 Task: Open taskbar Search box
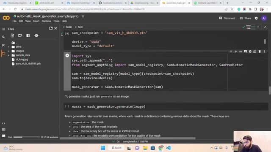click(x=116, y=148)
